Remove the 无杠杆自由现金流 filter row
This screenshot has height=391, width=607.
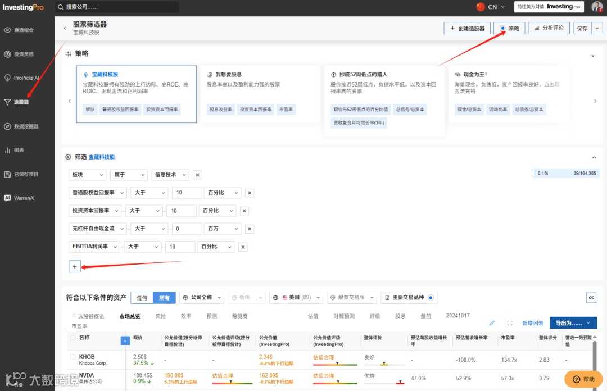250,229
